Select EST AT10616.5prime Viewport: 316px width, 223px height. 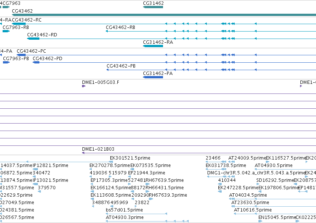(253, 210)
